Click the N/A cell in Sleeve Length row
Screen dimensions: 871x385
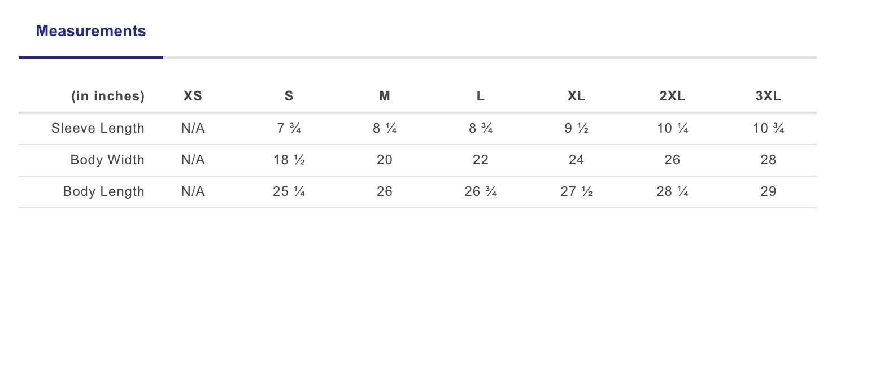(193, 128)
